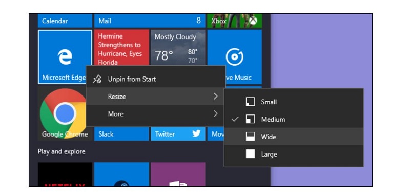The height and width of the screenshot is (192, 410).
Task: Choose Small tile size
Action: point(294,102)
